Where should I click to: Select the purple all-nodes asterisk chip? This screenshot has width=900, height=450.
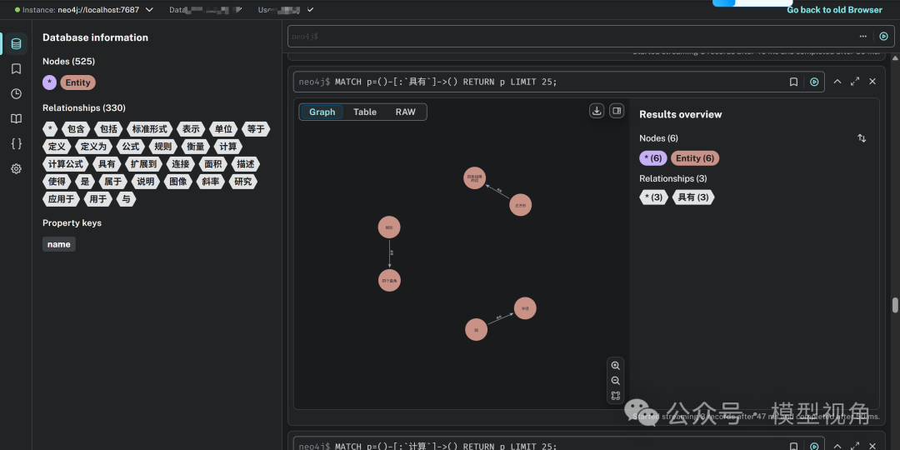click(49, 82)
